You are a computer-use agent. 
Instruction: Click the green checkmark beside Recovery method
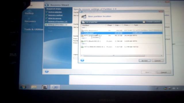pyautogui.click(x=47, y=15)
